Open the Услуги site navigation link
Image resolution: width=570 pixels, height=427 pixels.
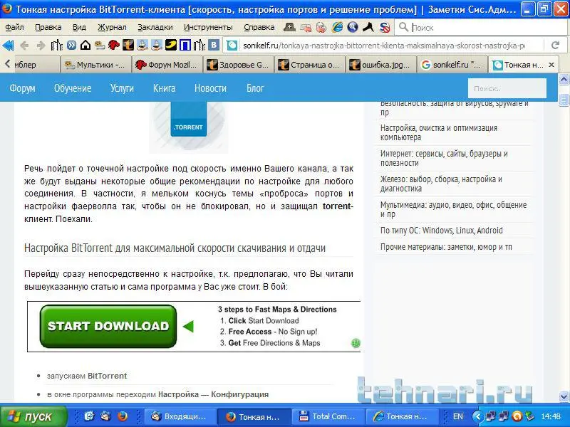tap(122, 88)
